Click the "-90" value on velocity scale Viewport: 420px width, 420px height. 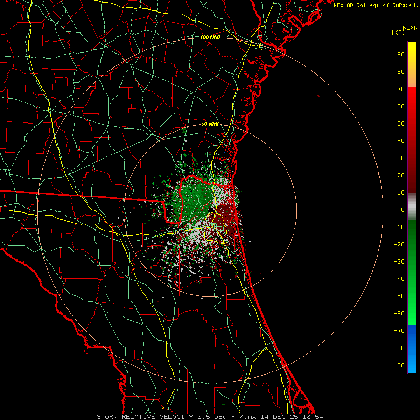pos(399,365)
